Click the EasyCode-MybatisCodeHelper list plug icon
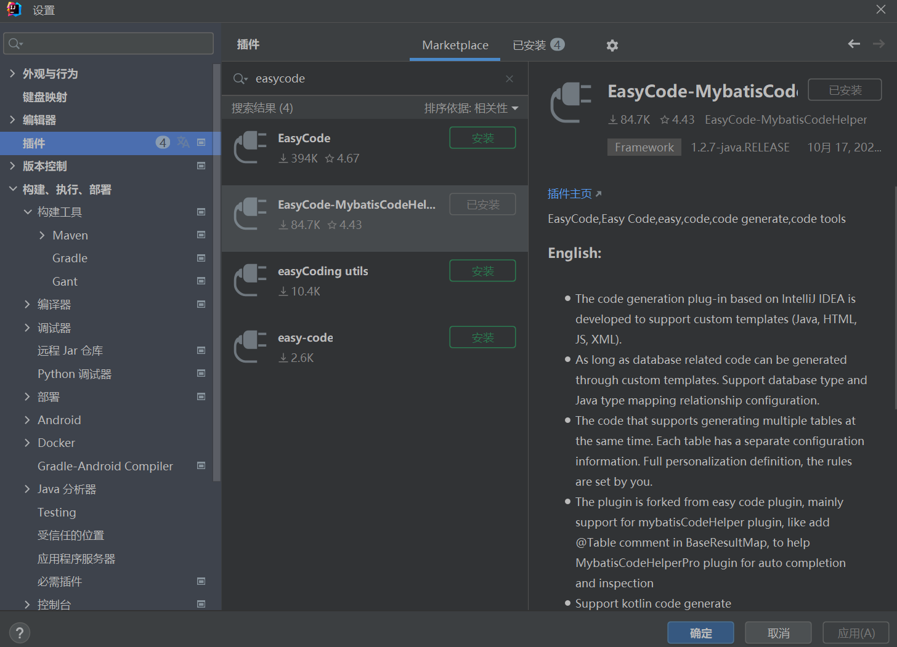 point(251,214)
